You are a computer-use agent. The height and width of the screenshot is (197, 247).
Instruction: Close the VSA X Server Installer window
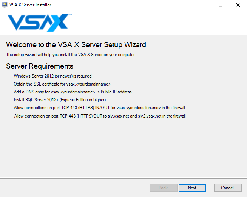coord(238,5)
